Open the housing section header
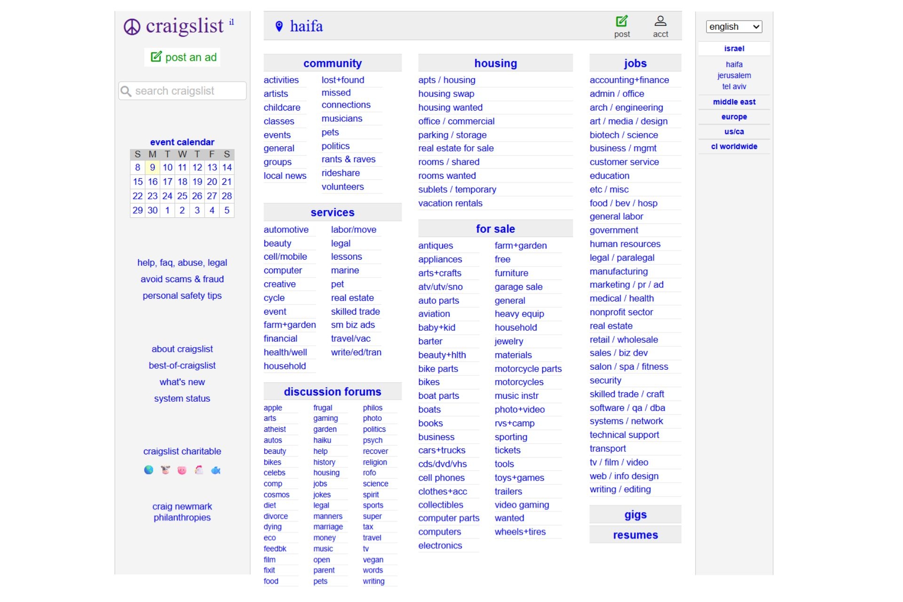Screen dimensions: 903x602 pyautogui.click(x=495, y=63)
